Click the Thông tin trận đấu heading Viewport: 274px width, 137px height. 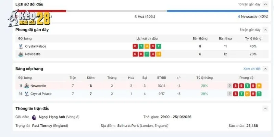(x=32, y=109)
